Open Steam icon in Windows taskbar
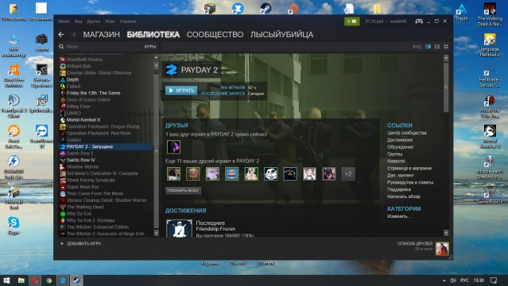This screenshot has width=508, height=286. 76,280
